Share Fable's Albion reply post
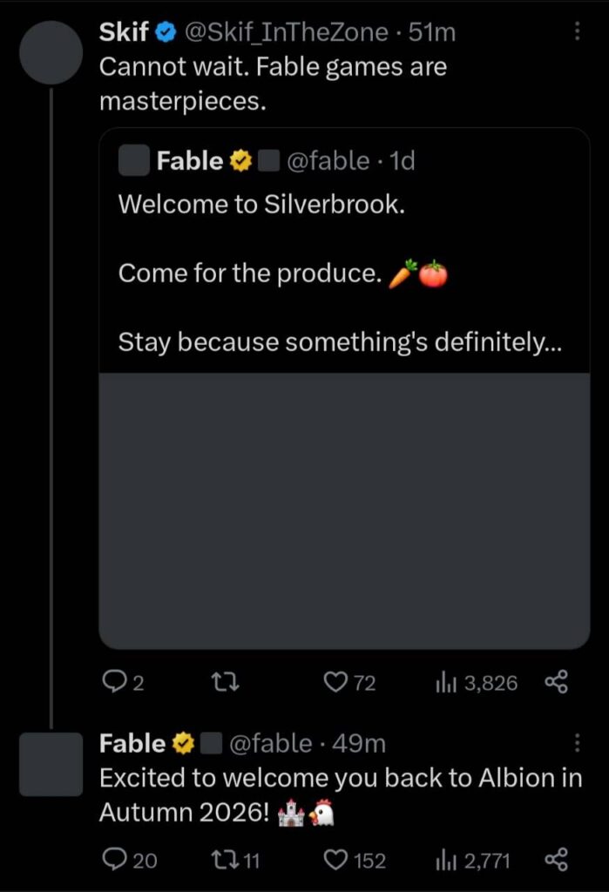 point(556,861)
